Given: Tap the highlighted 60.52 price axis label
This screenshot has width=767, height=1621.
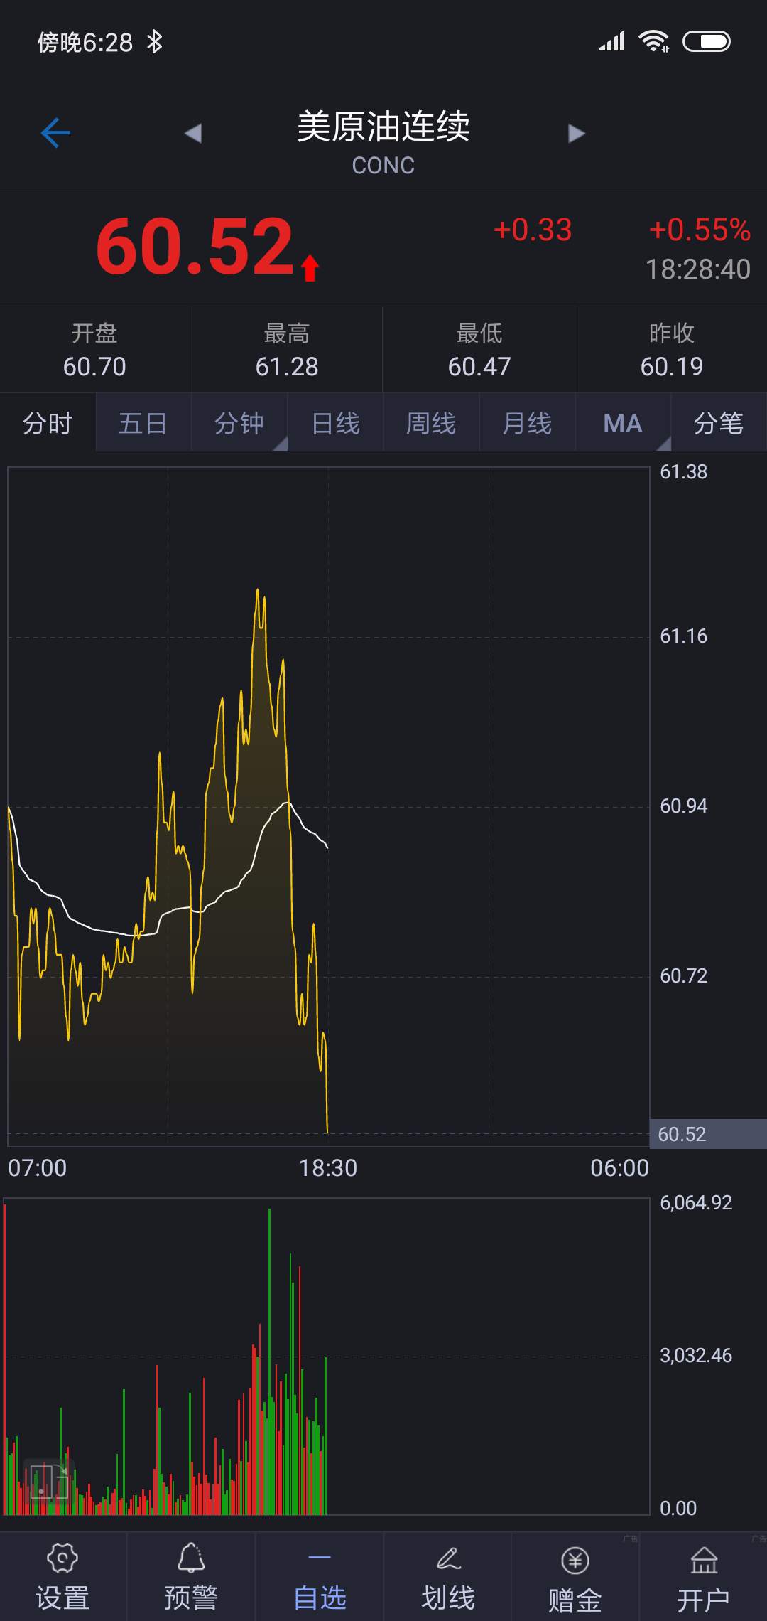Looking at the screenshot, I should [x=708, y=1134].
